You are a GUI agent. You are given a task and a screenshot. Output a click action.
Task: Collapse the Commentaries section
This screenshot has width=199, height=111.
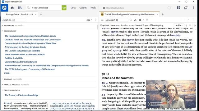point(2,31)
